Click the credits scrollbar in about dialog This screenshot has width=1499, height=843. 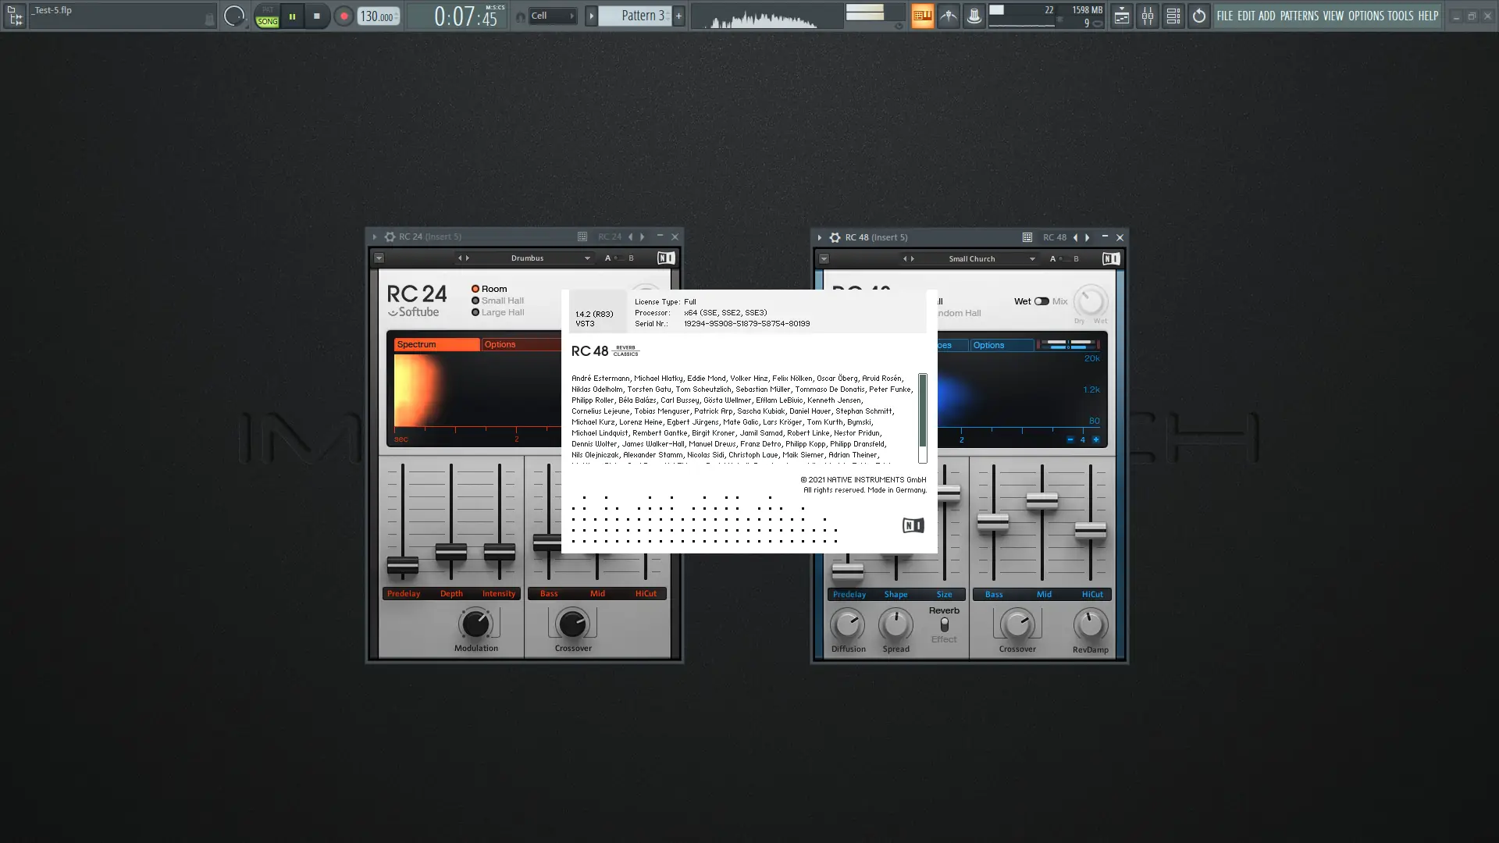(x=922, y=409)
